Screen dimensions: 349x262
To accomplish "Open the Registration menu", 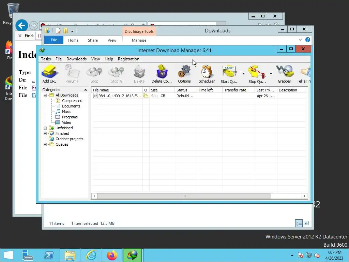I will pos(128,59).
